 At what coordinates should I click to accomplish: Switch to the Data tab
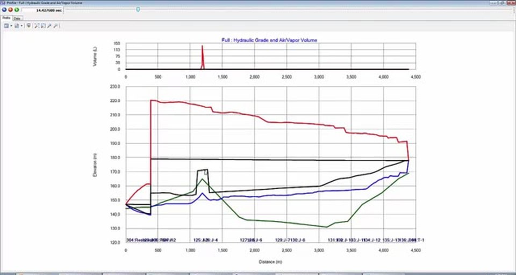17,18
